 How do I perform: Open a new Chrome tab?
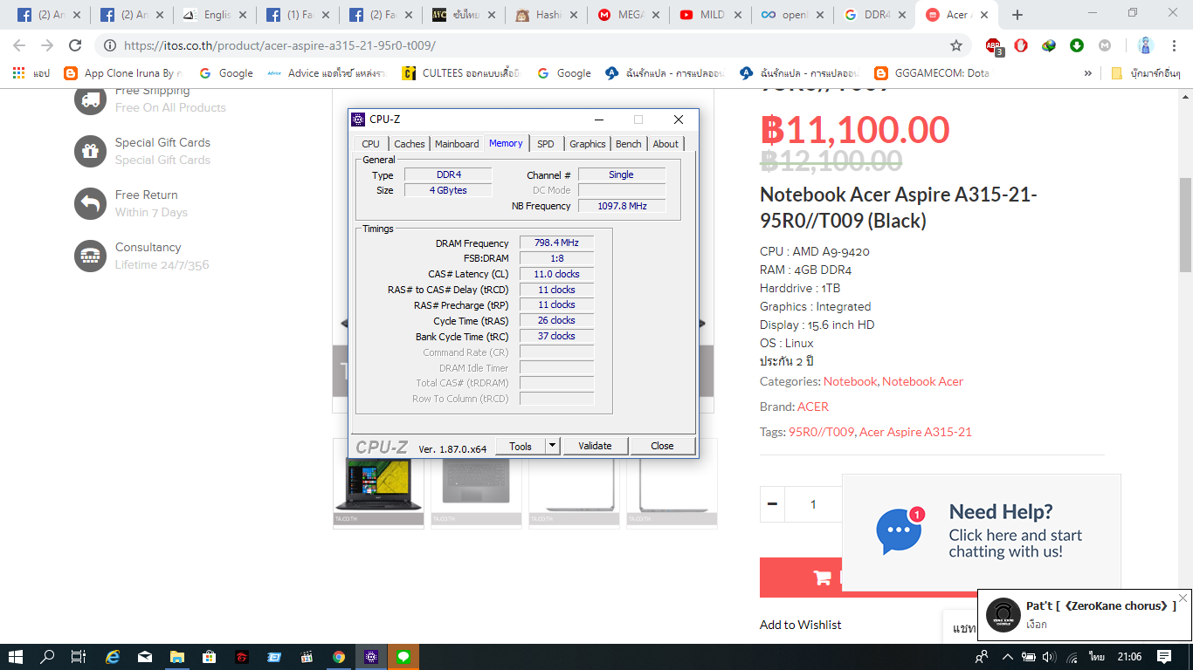pos(1017,15)
